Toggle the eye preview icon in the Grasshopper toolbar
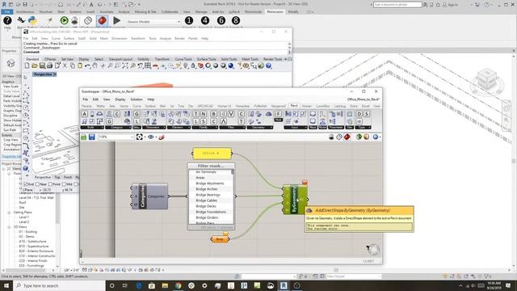This screenshot has height=291, width=517. point(151,137)
